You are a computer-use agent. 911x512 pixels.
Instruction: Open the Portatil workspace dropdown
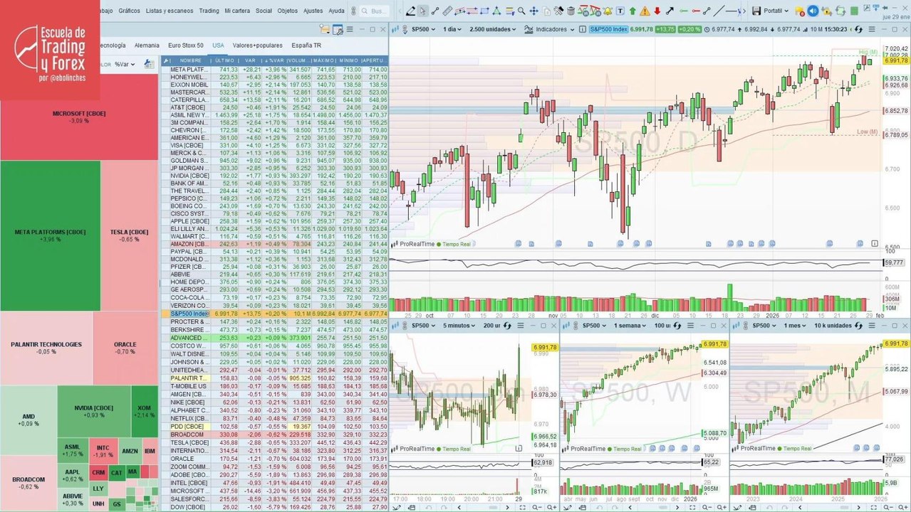pyautogui.click(x=776, y=11)
